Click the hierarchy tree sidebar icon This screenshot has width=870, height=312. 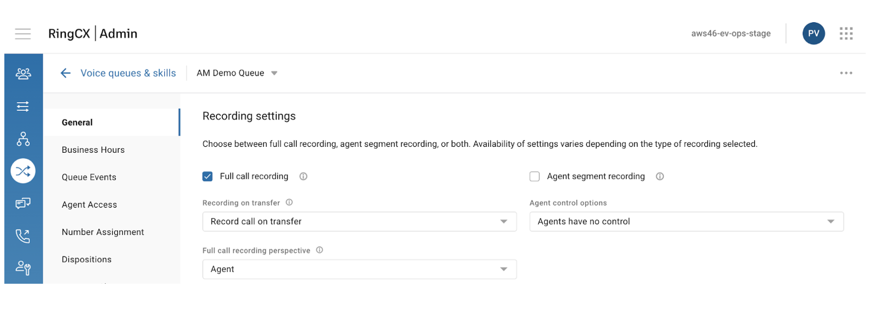(x=23, y=139)
